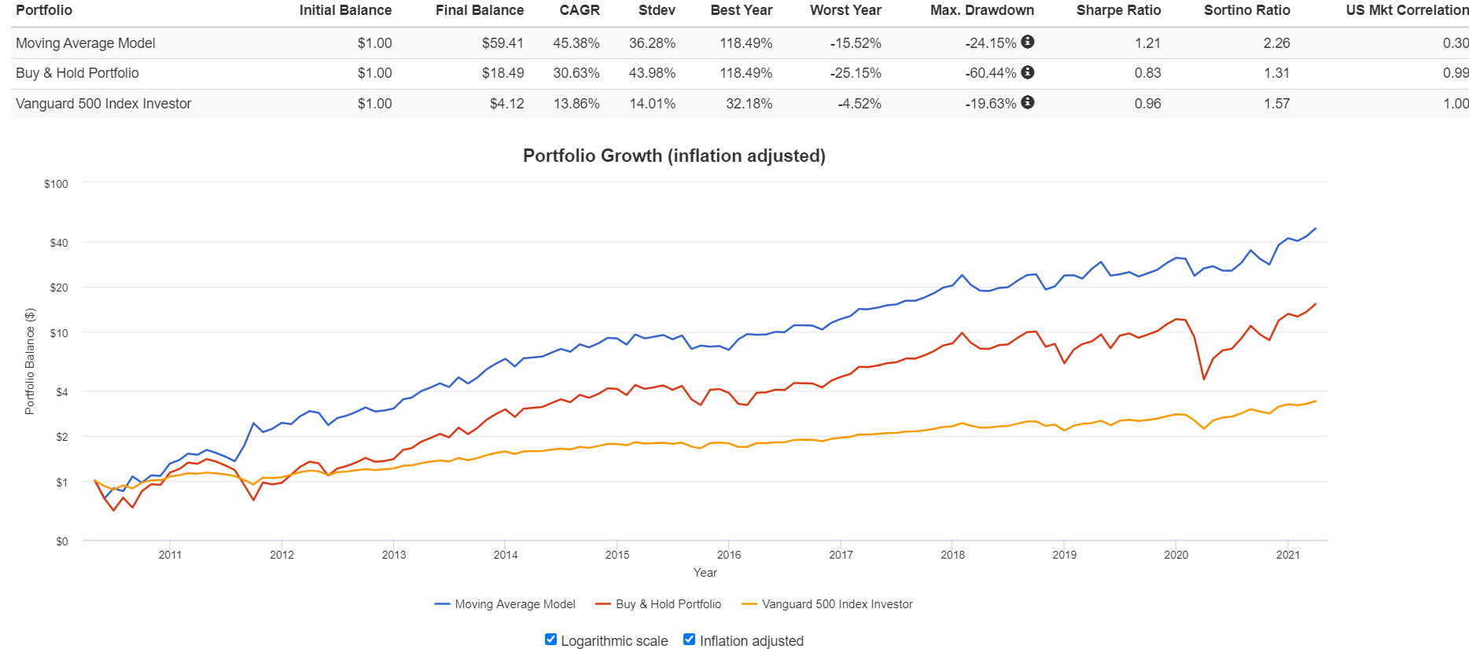Toggle the Logarithmic scale checkbox
The image size is (1469, 649).
coord(551,640)
